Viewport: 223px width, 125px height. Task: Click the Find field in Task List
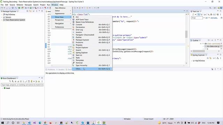point(197,18)
